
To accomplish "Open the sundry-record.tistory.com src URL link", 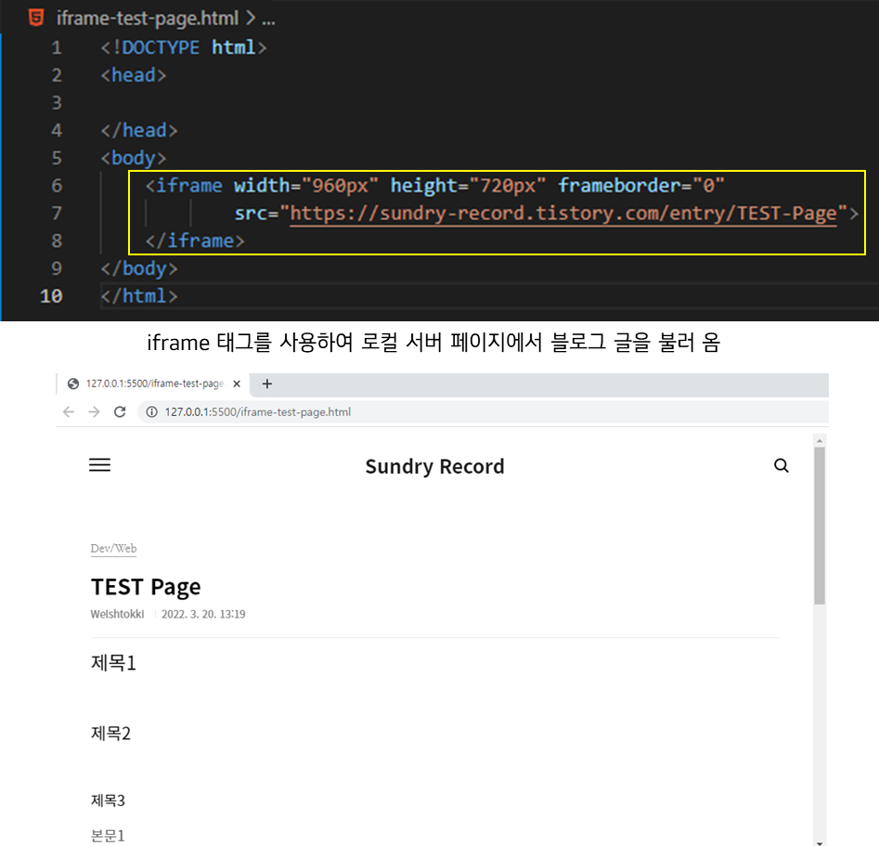I will click(x=563, y=214).
